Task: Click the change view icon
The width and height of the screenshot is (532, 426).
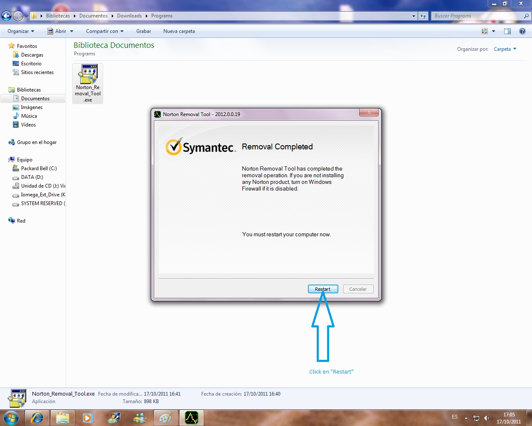Action: pos(484,31)
